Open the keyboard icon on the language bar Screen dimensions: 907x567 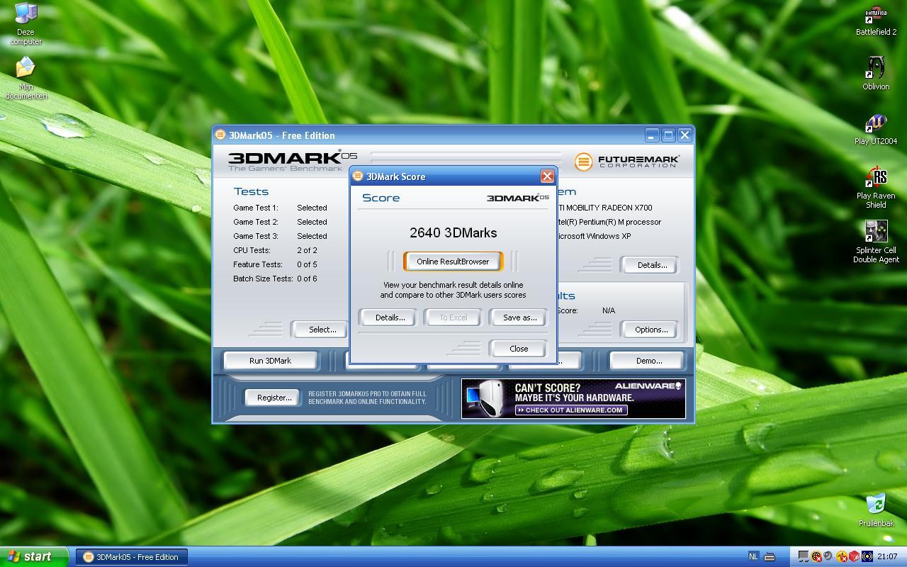770,556
